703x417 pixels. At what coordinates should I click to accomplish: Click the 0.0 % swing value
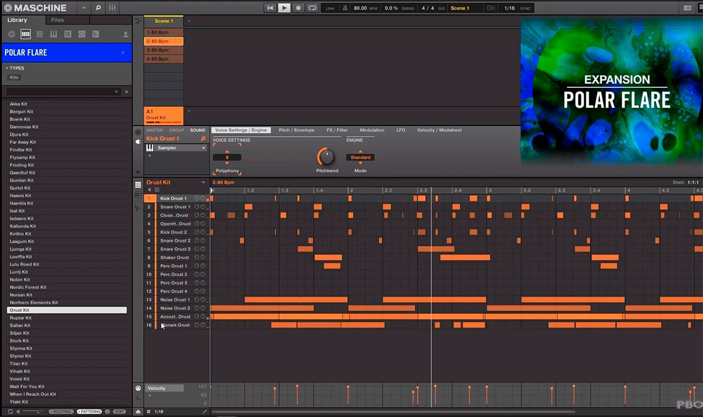(x=391, y=8)
